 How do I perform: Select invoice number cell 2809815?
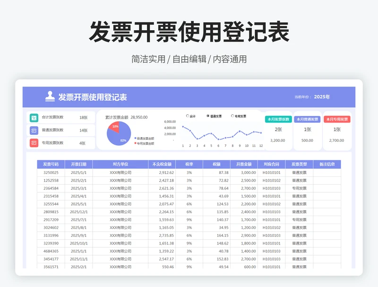click(x=51, y=212)
